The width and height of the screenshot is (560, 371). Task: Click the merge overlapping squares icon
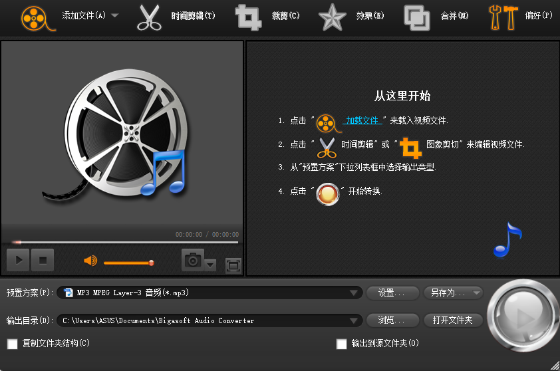coord(417,18)
